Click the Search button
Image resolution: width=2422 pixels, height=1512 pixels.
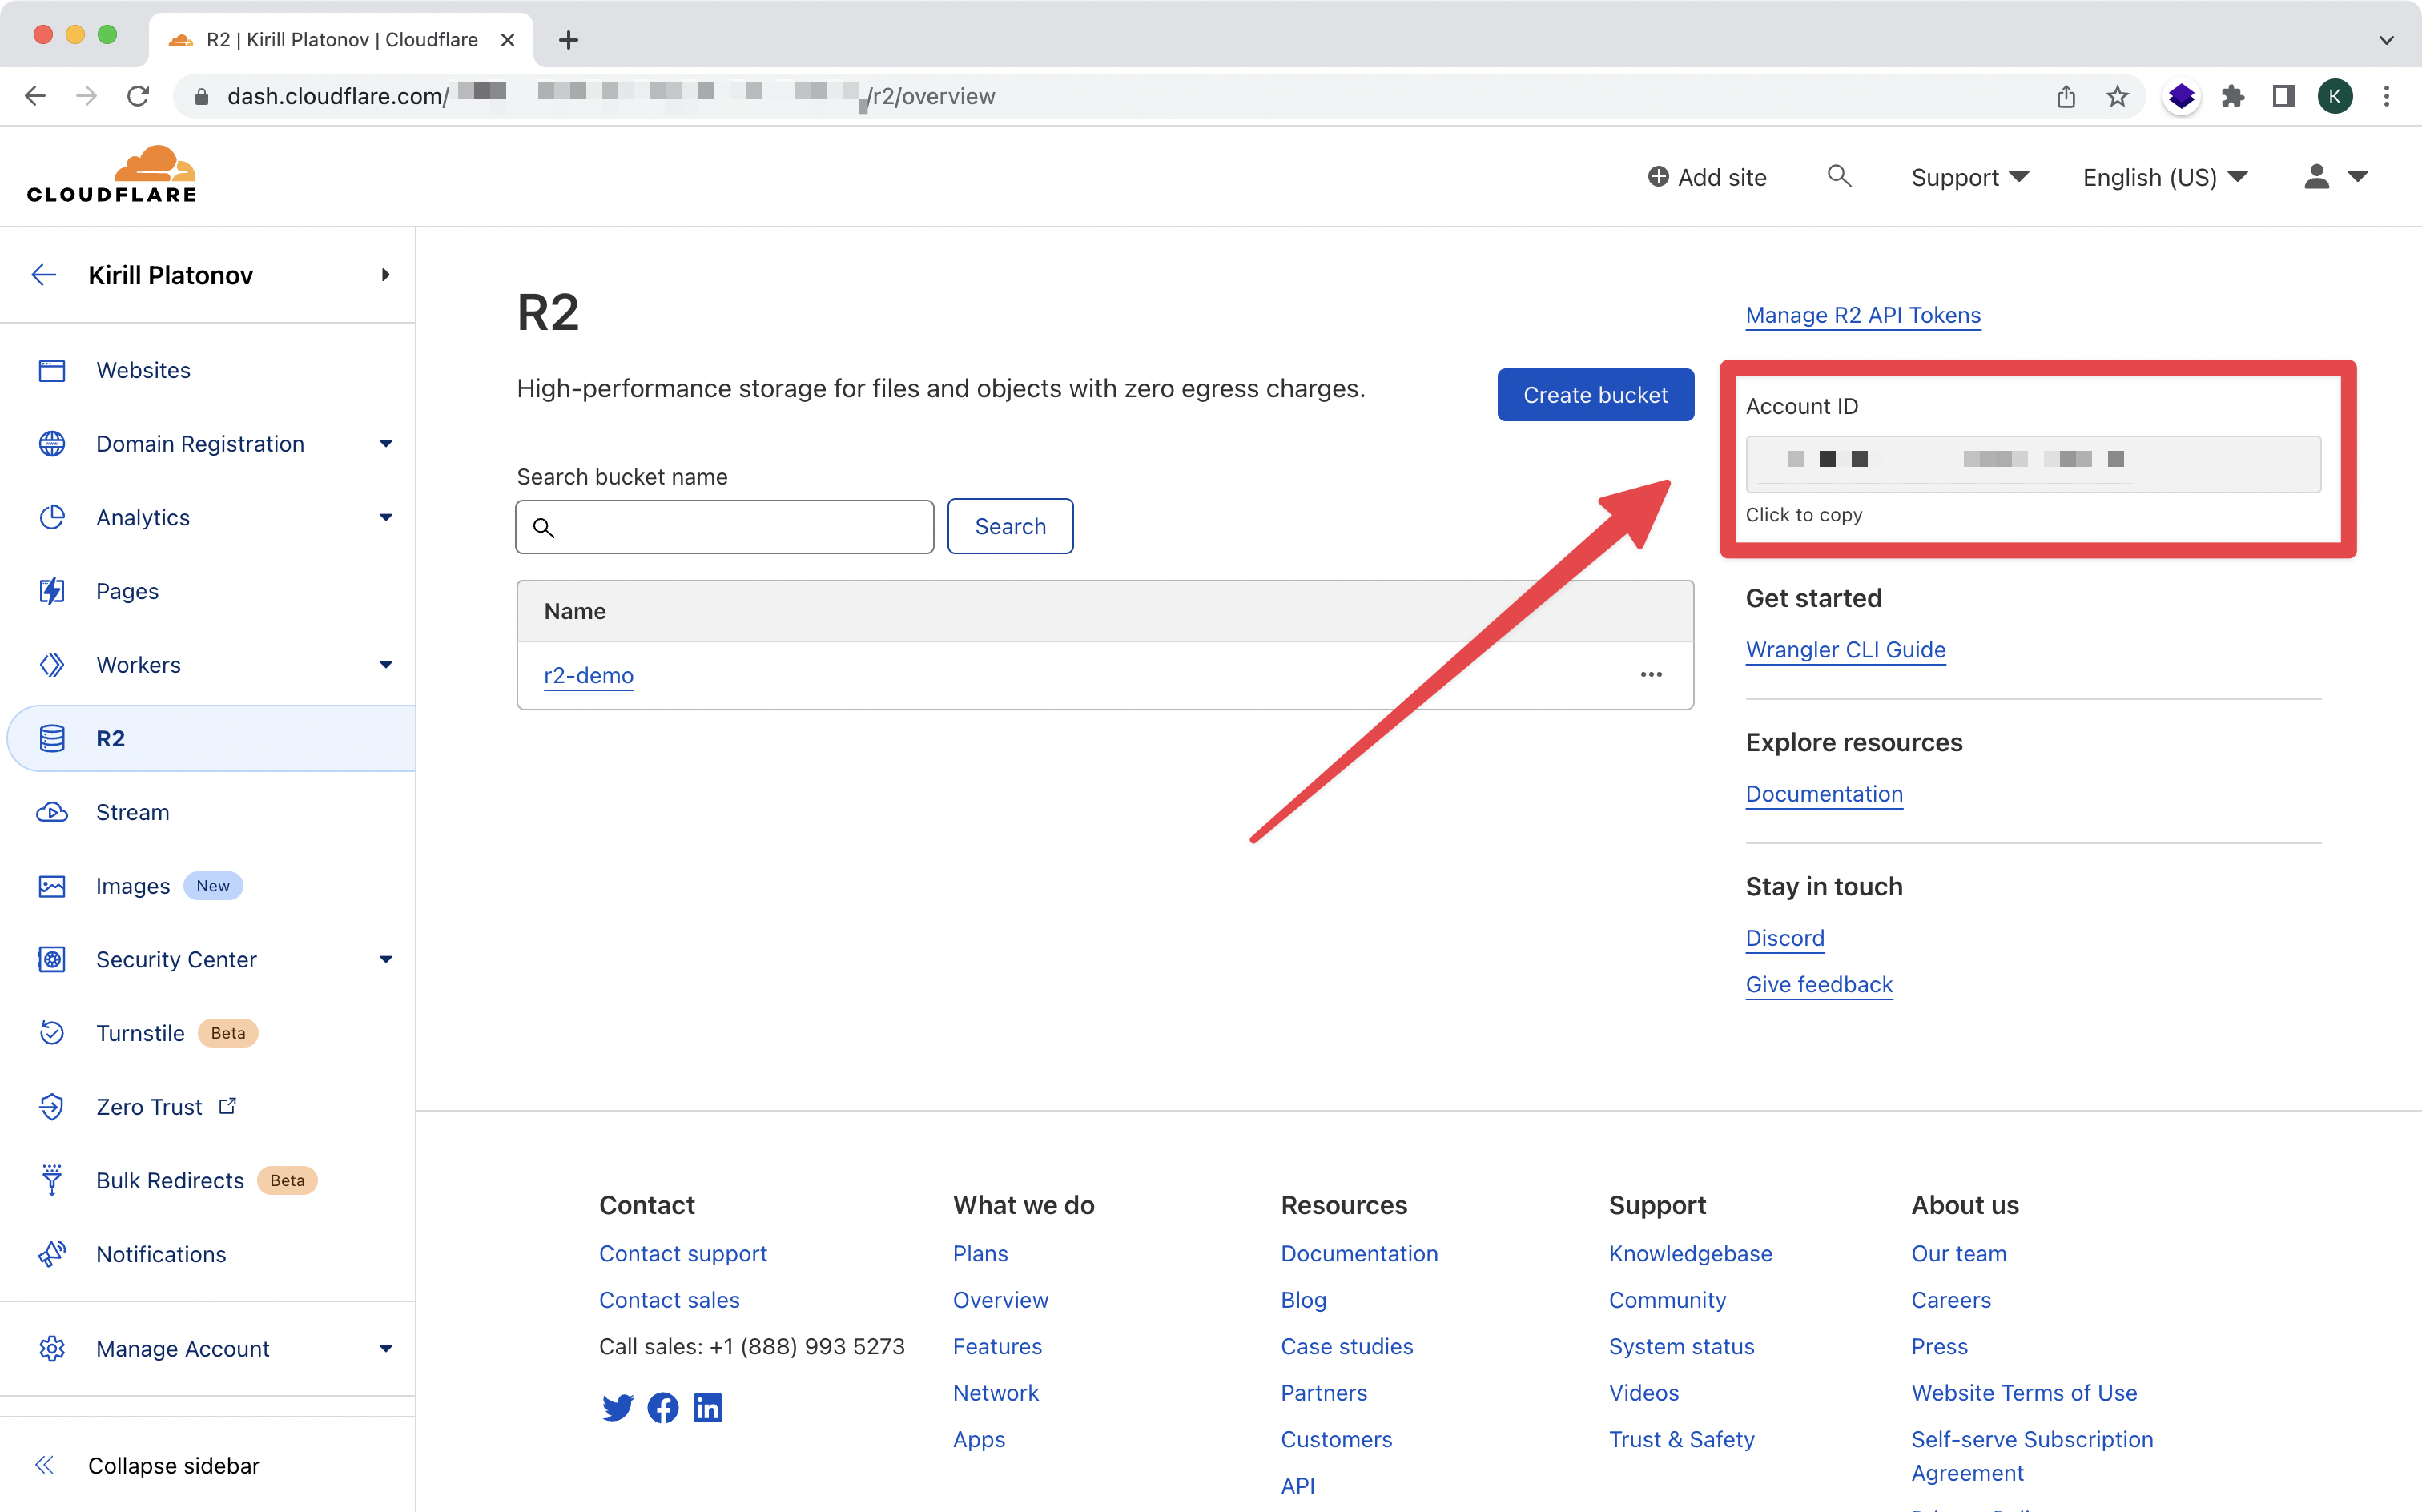point(1010,526)
